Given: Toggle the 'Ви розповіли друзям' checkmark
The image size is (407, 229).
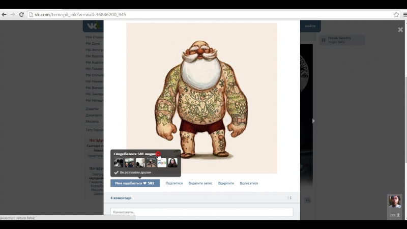Looking at the screenshot, I should (x=117, y=173).
